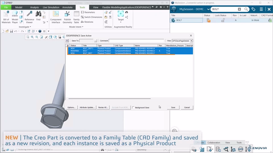The height and width of the screenshot is (153, 273).
Task: Open the windows dropdown arrow in quick toolbar
Action: pyautogui.click(x=36, y=31)
